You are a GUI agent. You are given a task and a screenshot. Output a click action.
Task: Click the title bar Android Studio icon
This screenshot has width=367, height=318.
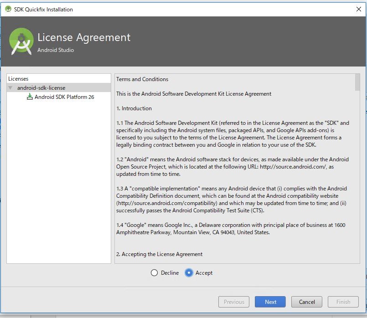coord(8,9)
